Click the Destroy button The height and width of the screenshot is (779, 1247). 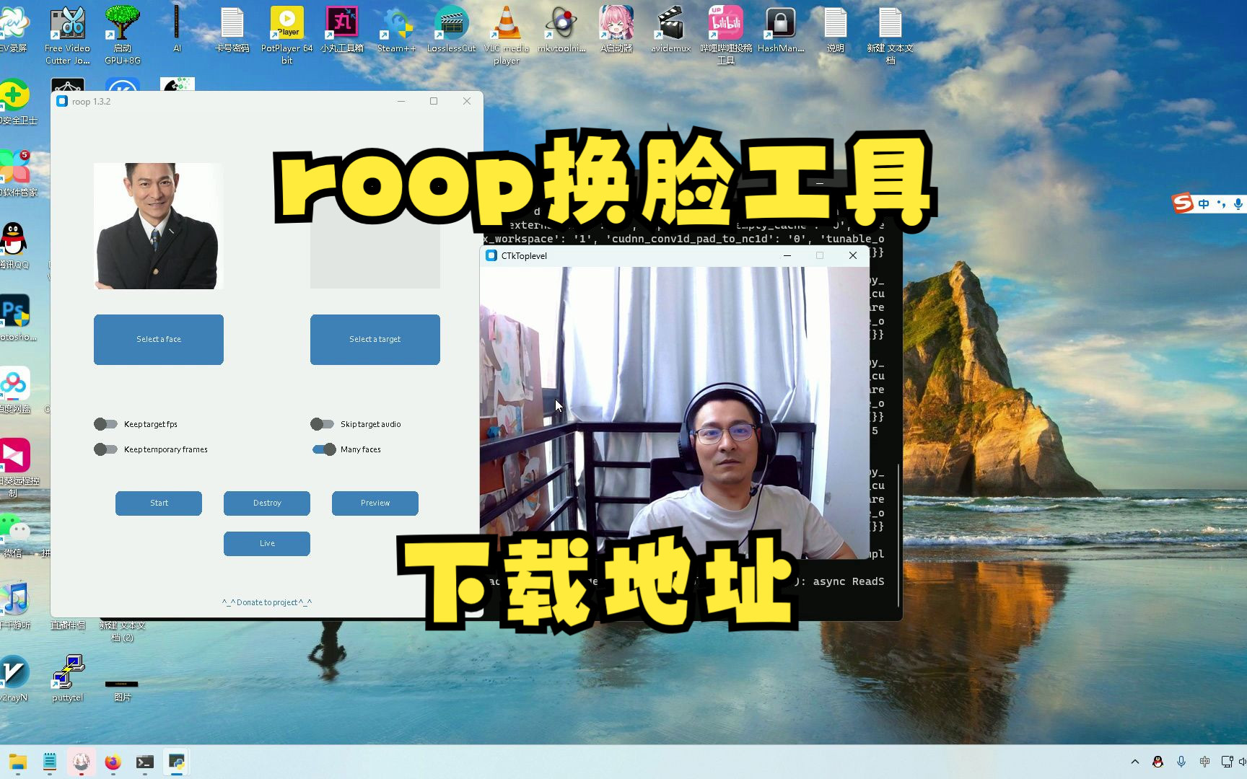[x=267, y=503]
